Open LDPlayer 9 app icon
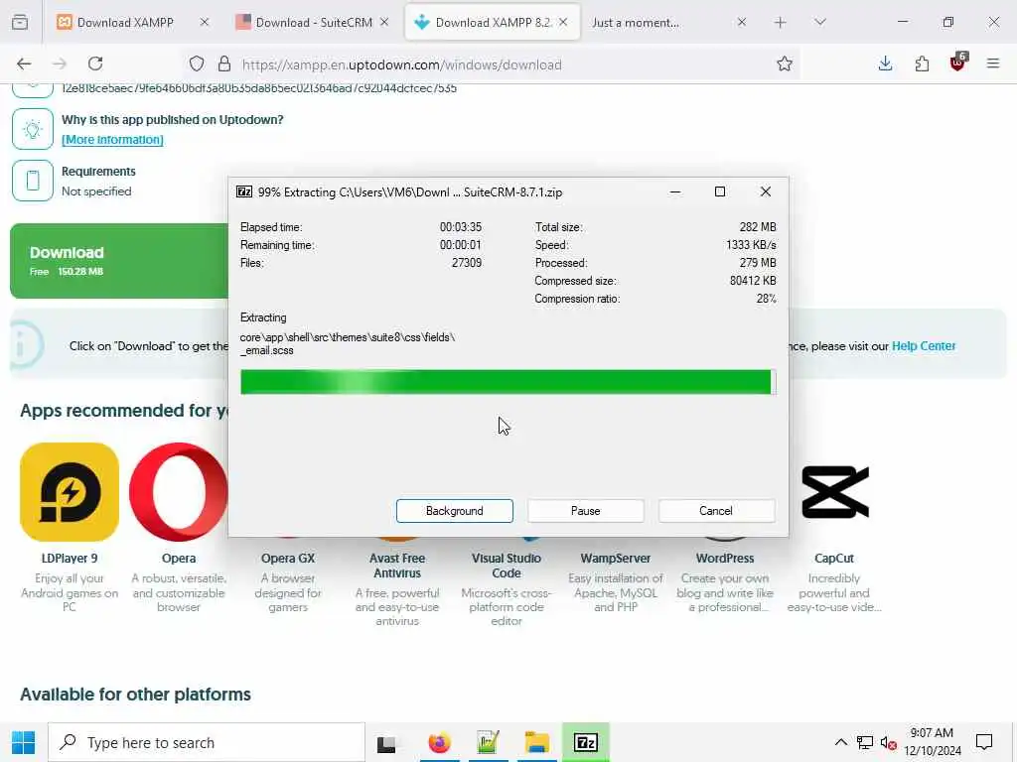Image resolution: width=1017 pixels, height=762 pixels. [x=70, y=492]
